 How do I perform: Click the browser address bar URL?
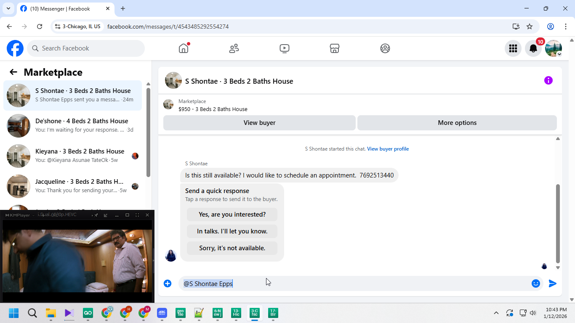click(168, 26)
